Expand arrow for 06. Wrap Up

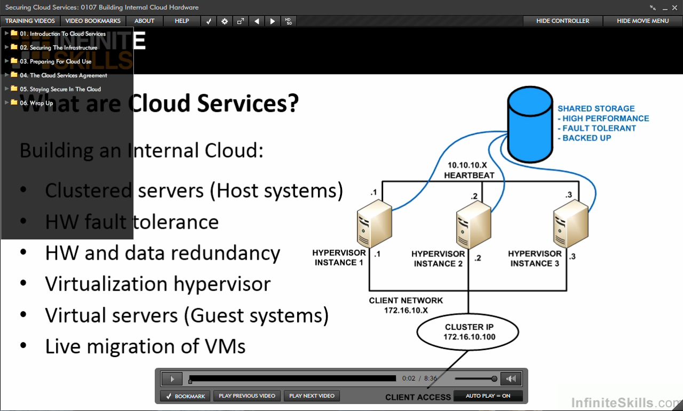click(x=6, y=102)
